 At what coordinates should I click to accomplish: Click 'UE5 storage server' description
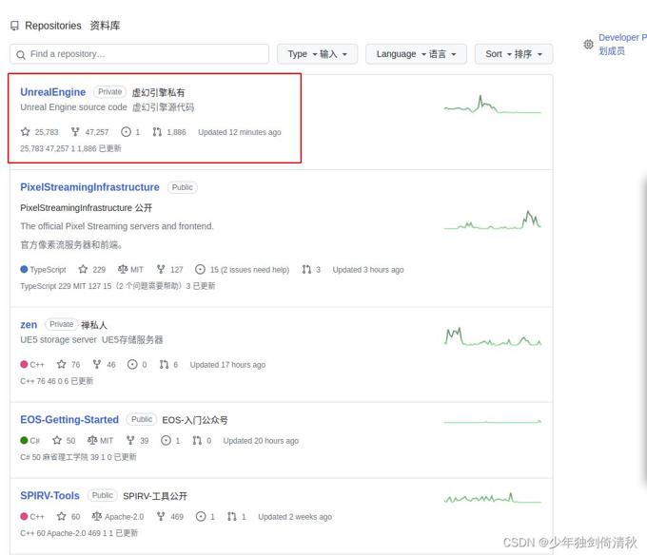coord(58,339)
